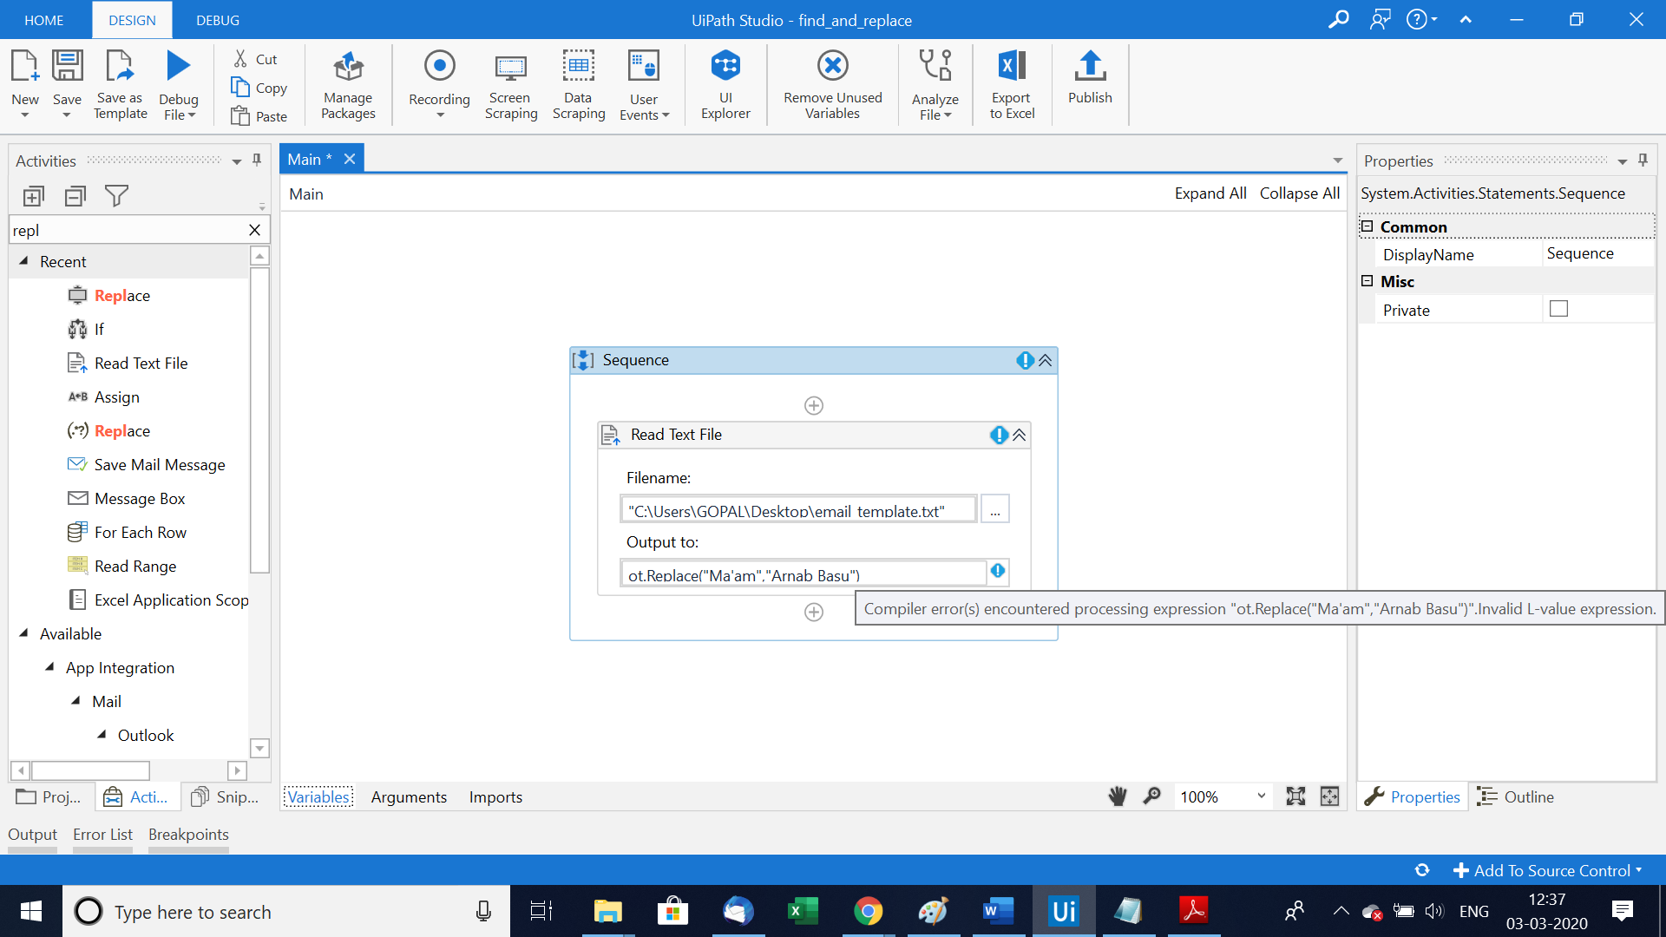Collapse the Misc properties section

[x=1368, y=281]
